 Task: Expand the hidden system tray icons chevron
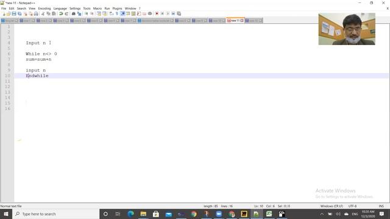tap(322, 214)
